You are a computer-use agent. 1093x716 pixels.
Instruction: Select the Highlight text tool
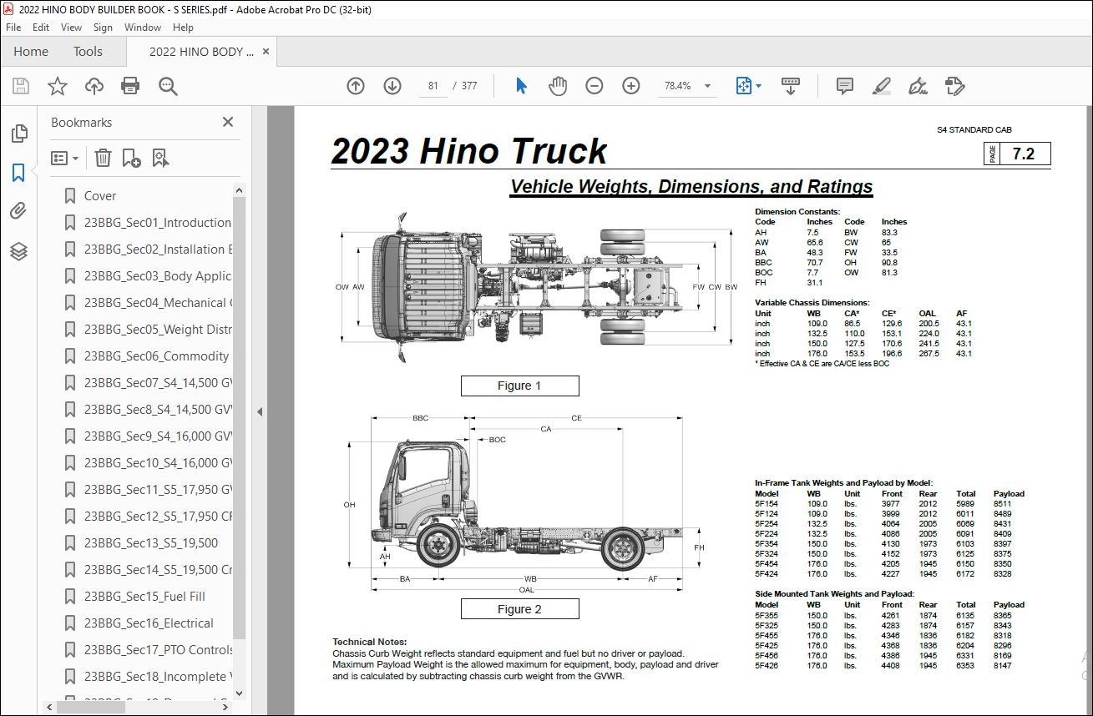pos(881,86)
